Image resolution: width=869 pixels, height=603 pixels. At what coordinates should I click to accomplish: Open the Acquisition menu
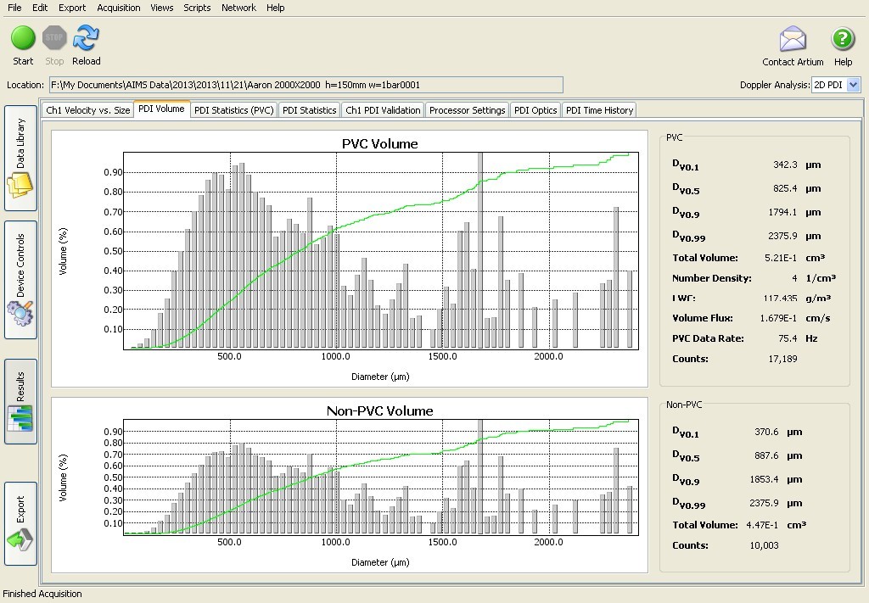click(x=119, y=8)
